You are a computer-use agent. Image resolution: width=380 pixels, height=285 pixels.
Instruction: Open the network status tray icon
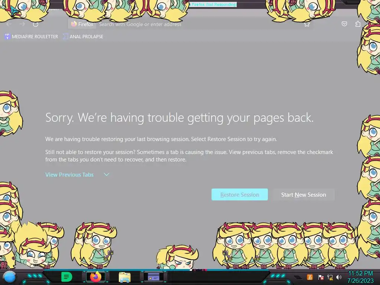(x=330, y=277)
